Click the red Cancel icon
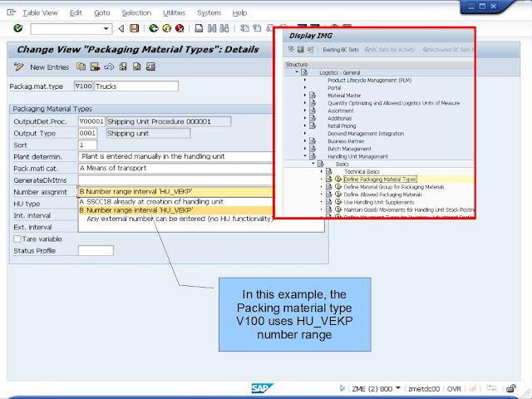The image size is (532, 399). [180, 28]
